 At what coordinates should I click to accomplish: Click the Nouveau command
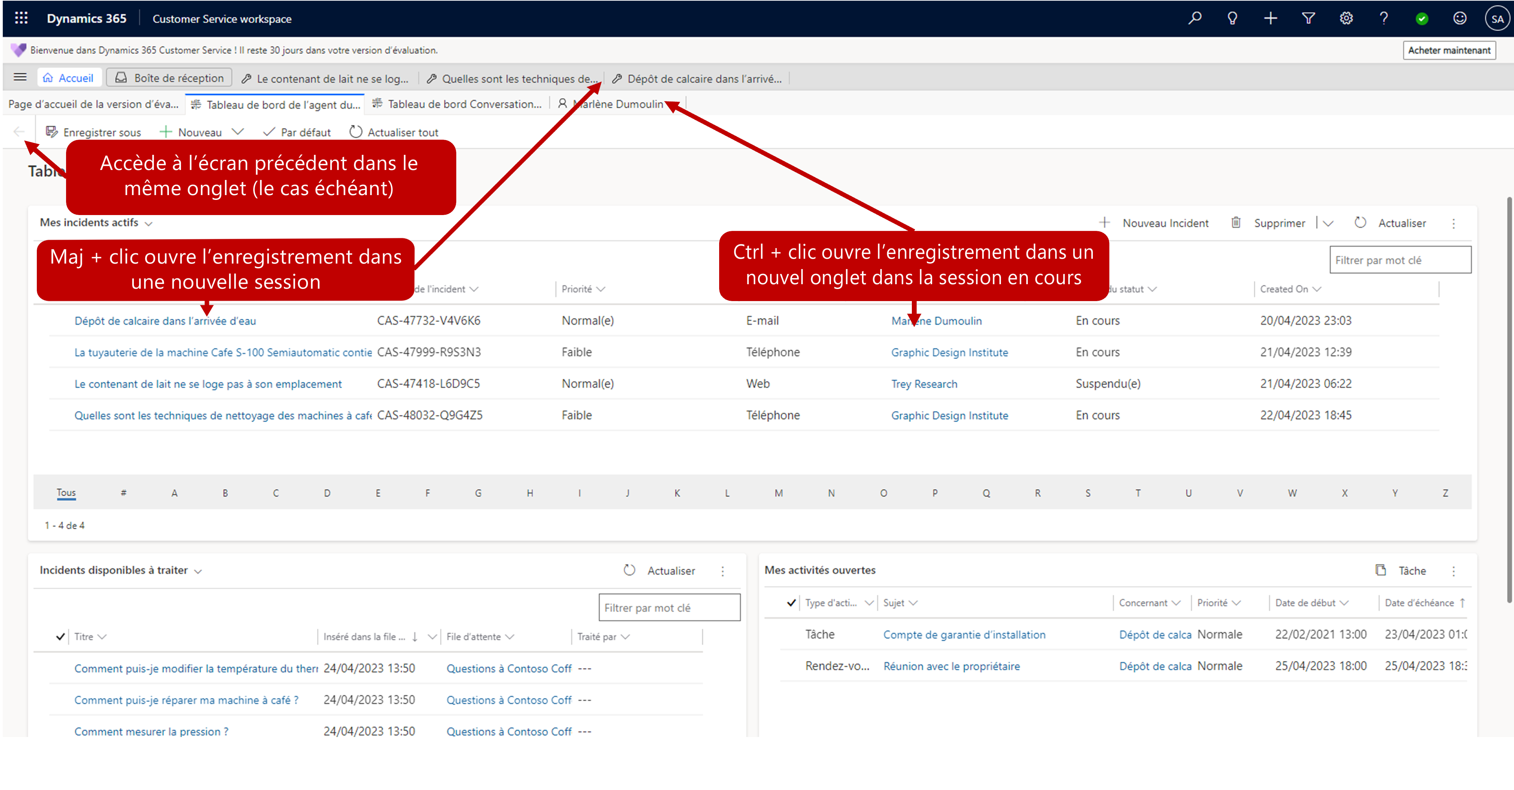(x=192, y=132)
